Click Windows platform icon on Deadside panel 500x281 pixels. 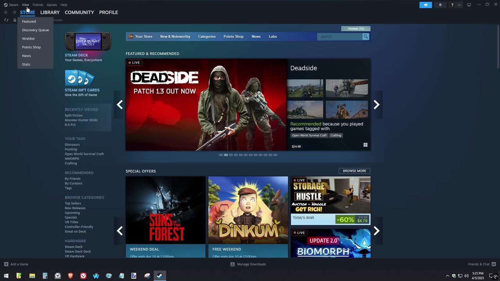(365, 145)
